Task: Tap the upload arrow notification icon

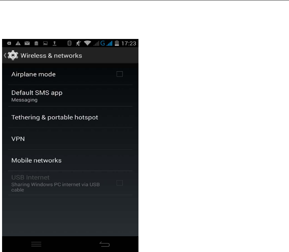Action: (54, 43)
